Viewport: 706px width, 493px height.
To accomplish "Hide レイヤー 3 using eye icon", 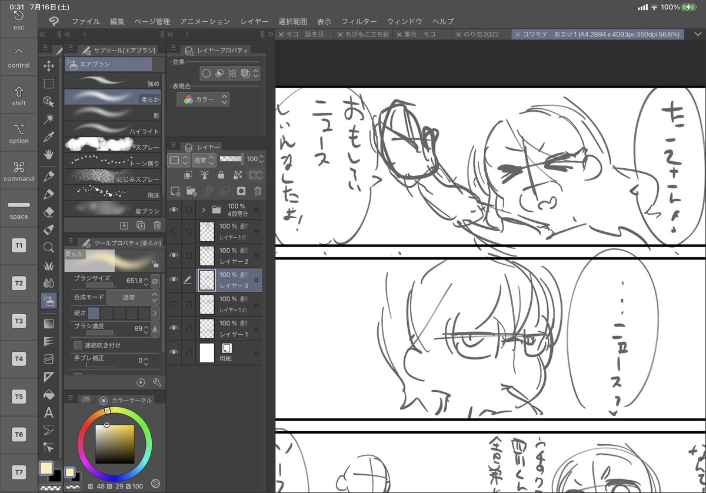I will click(x=174, y=280).
